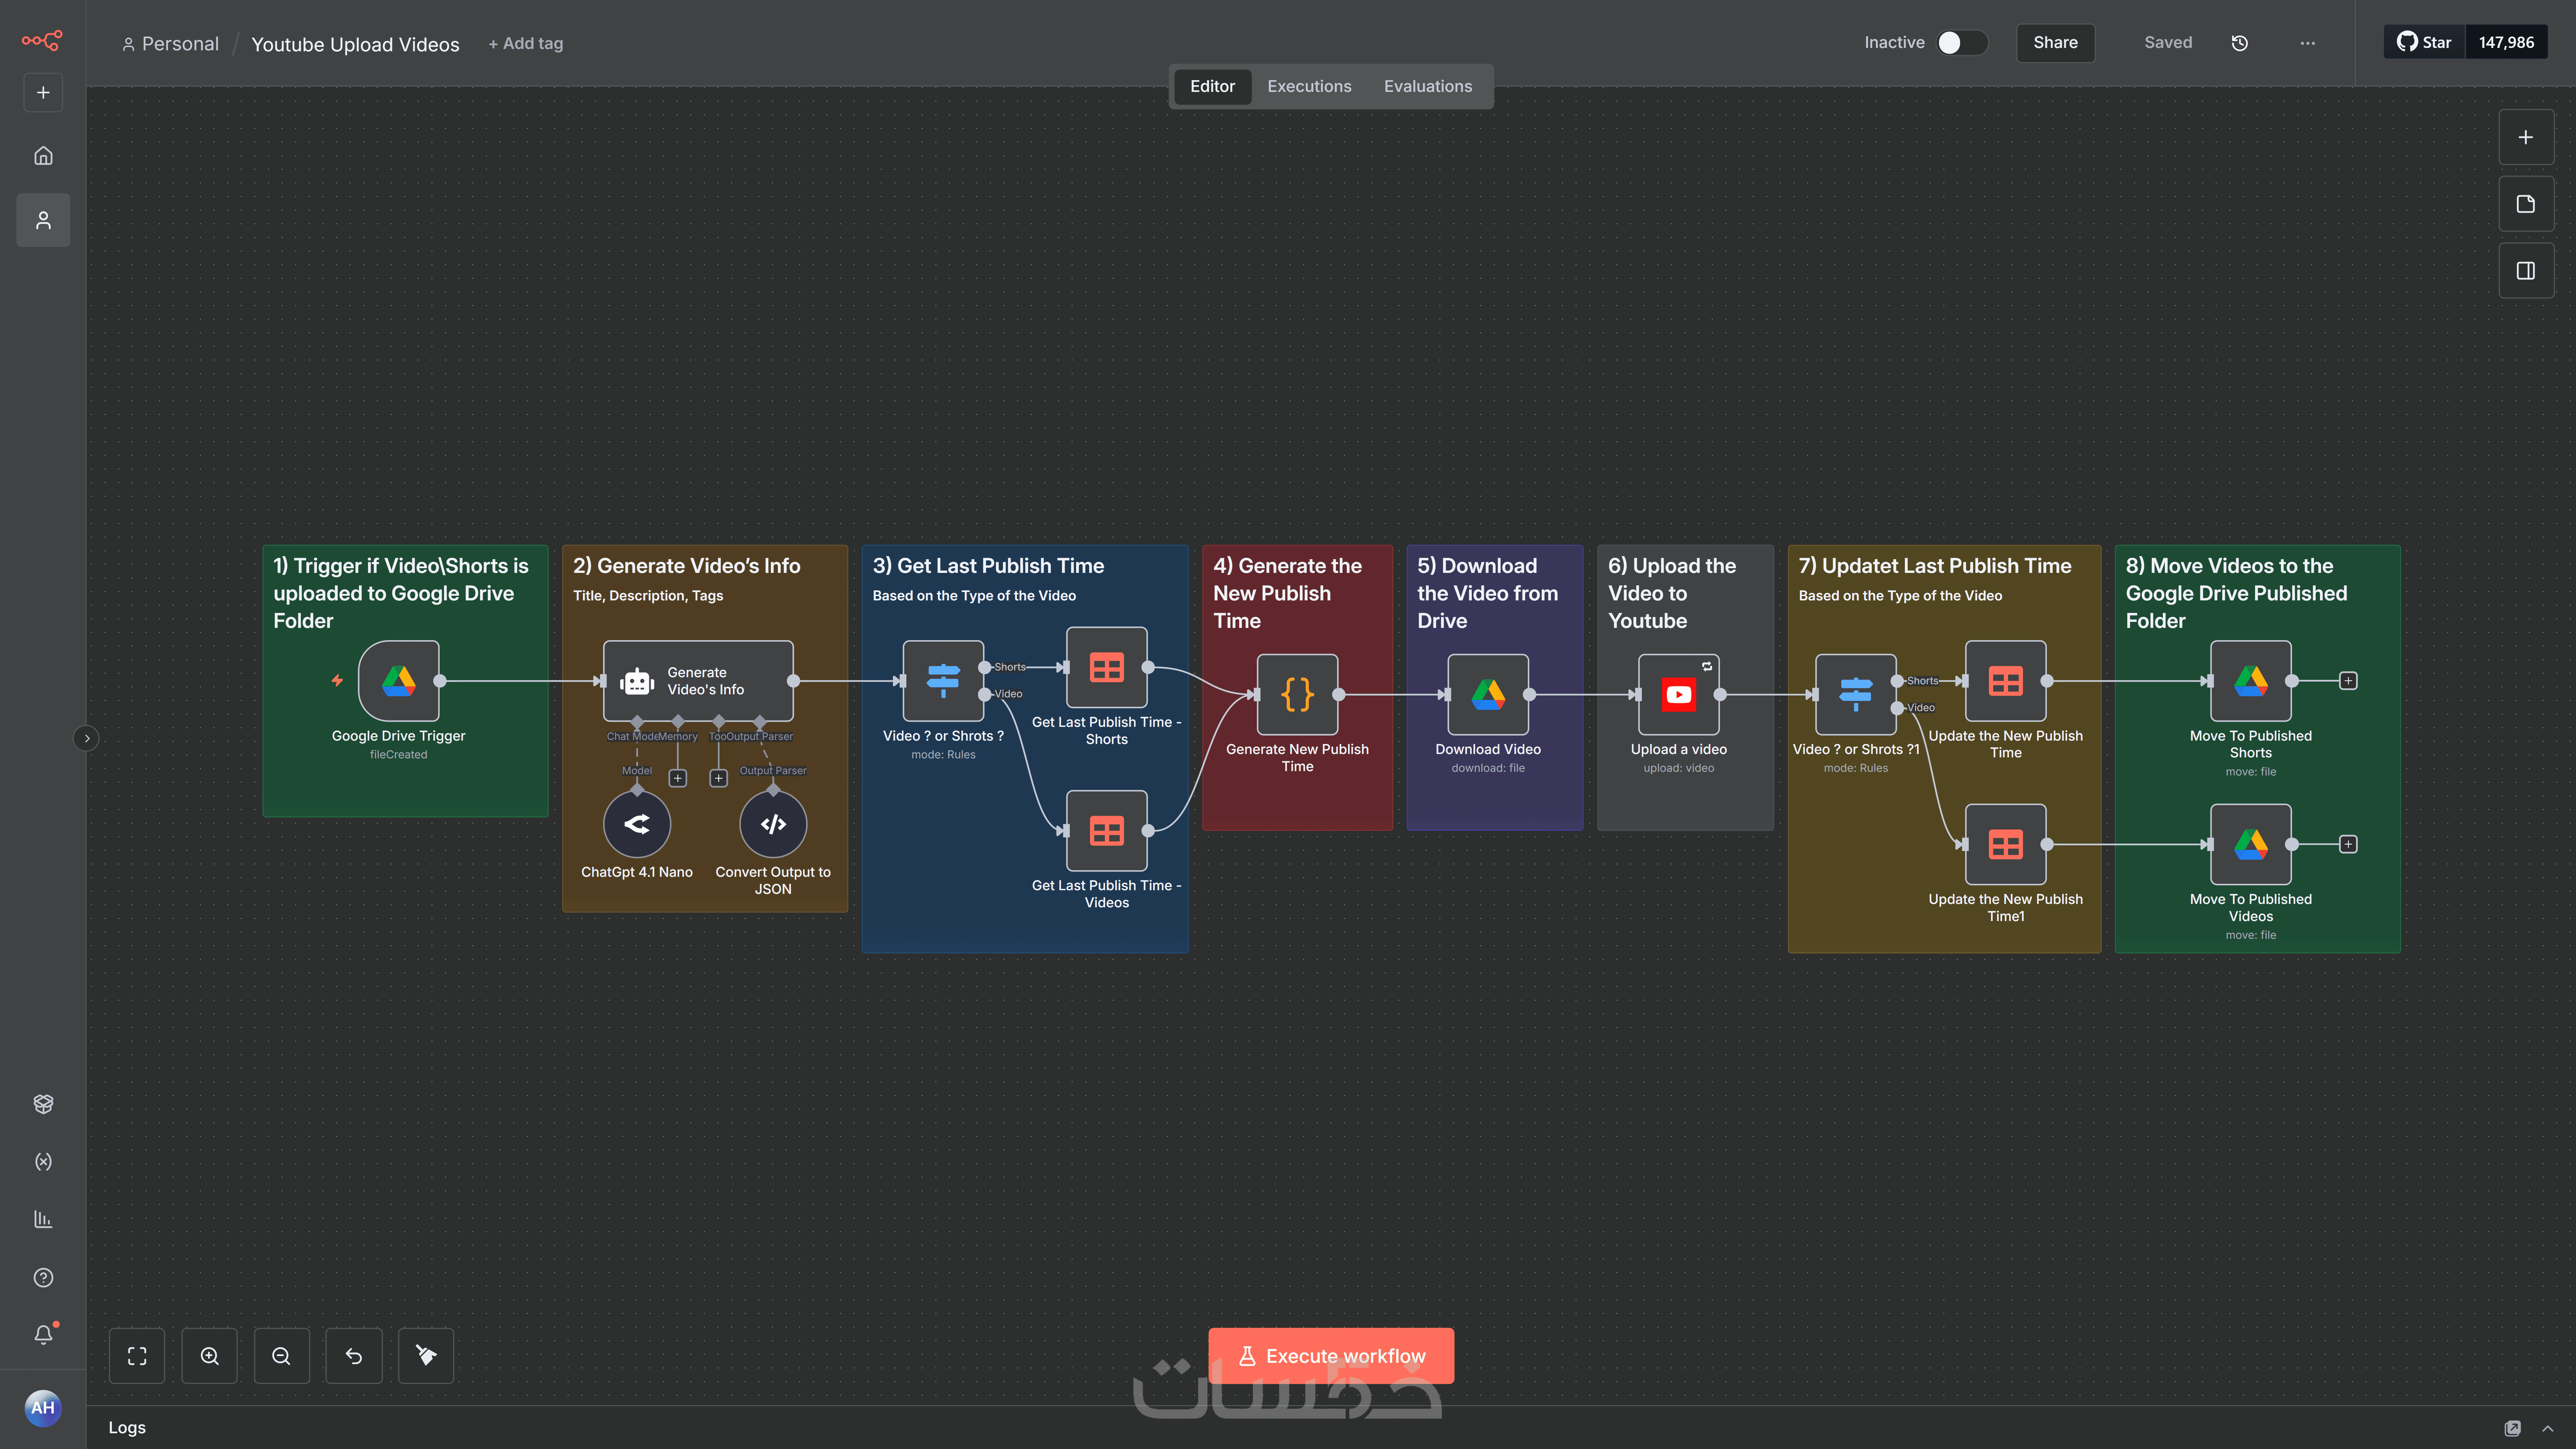This screenshot has height=1449, width=2576.
Task: Open the ChatGpt 4.1 Nano model node
Action: pos(637,824)
